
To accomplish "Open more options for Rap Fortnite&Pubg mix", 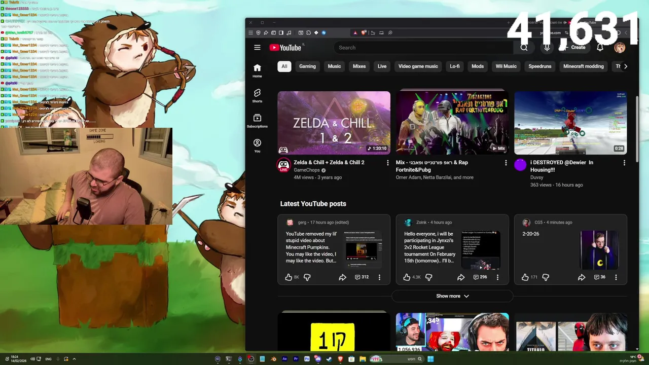I will (x=506, y=163).
